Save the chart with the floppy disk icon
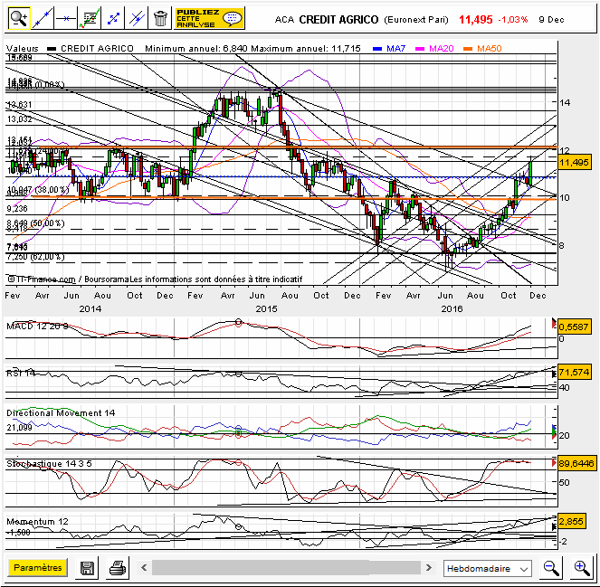The height and width of the screenshot is (587, 600). [88, 568]
